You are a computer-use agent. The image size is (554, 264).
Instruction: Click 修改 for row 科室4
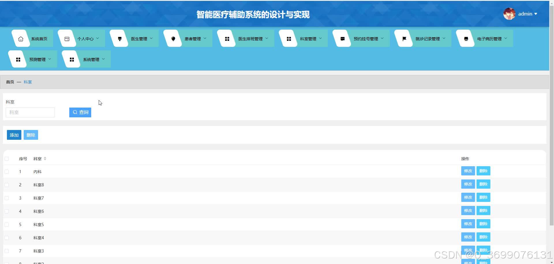468,237
